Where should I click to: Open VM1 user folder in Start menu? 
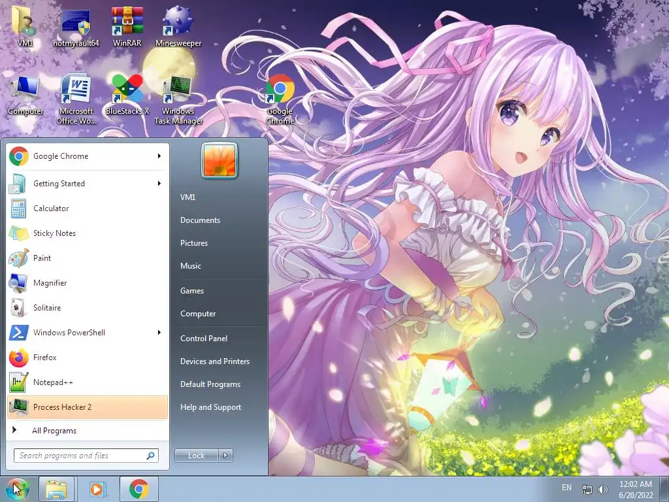click(x=188, y=197)
